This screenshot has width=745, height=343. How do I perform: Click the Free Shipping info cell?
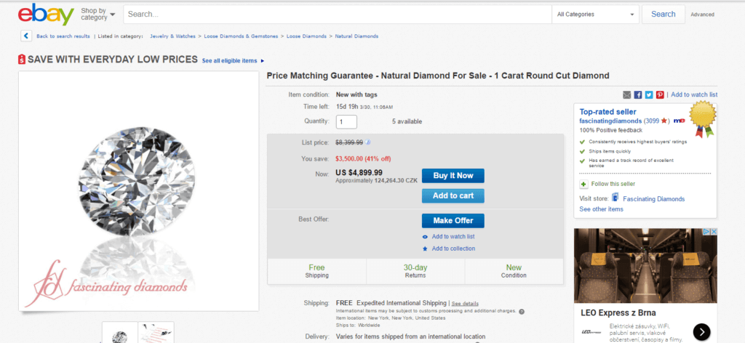(x=317, y=271)
